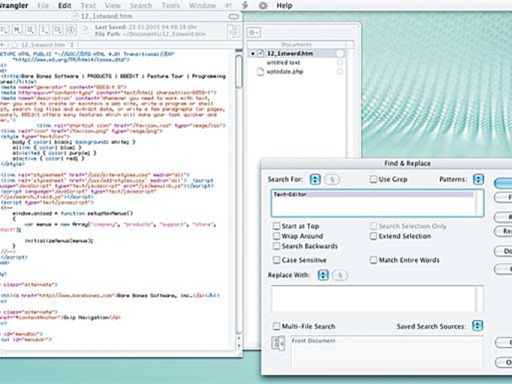Click the '$' button next to Search For
Viewport: 512px width, 384px height.
[332, 179]
